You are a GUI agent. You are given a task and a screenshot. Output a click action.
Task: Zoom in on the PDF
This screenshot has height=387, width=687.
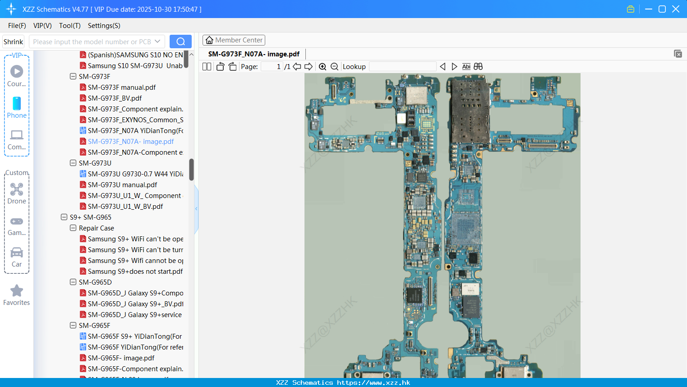click(x=323, y=66)
